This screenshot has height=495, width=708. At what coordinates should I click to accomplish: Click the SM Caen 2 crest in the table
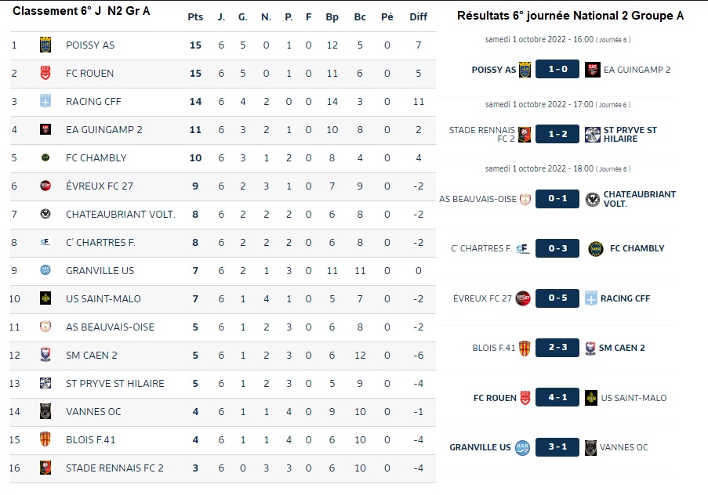(45, 355)
